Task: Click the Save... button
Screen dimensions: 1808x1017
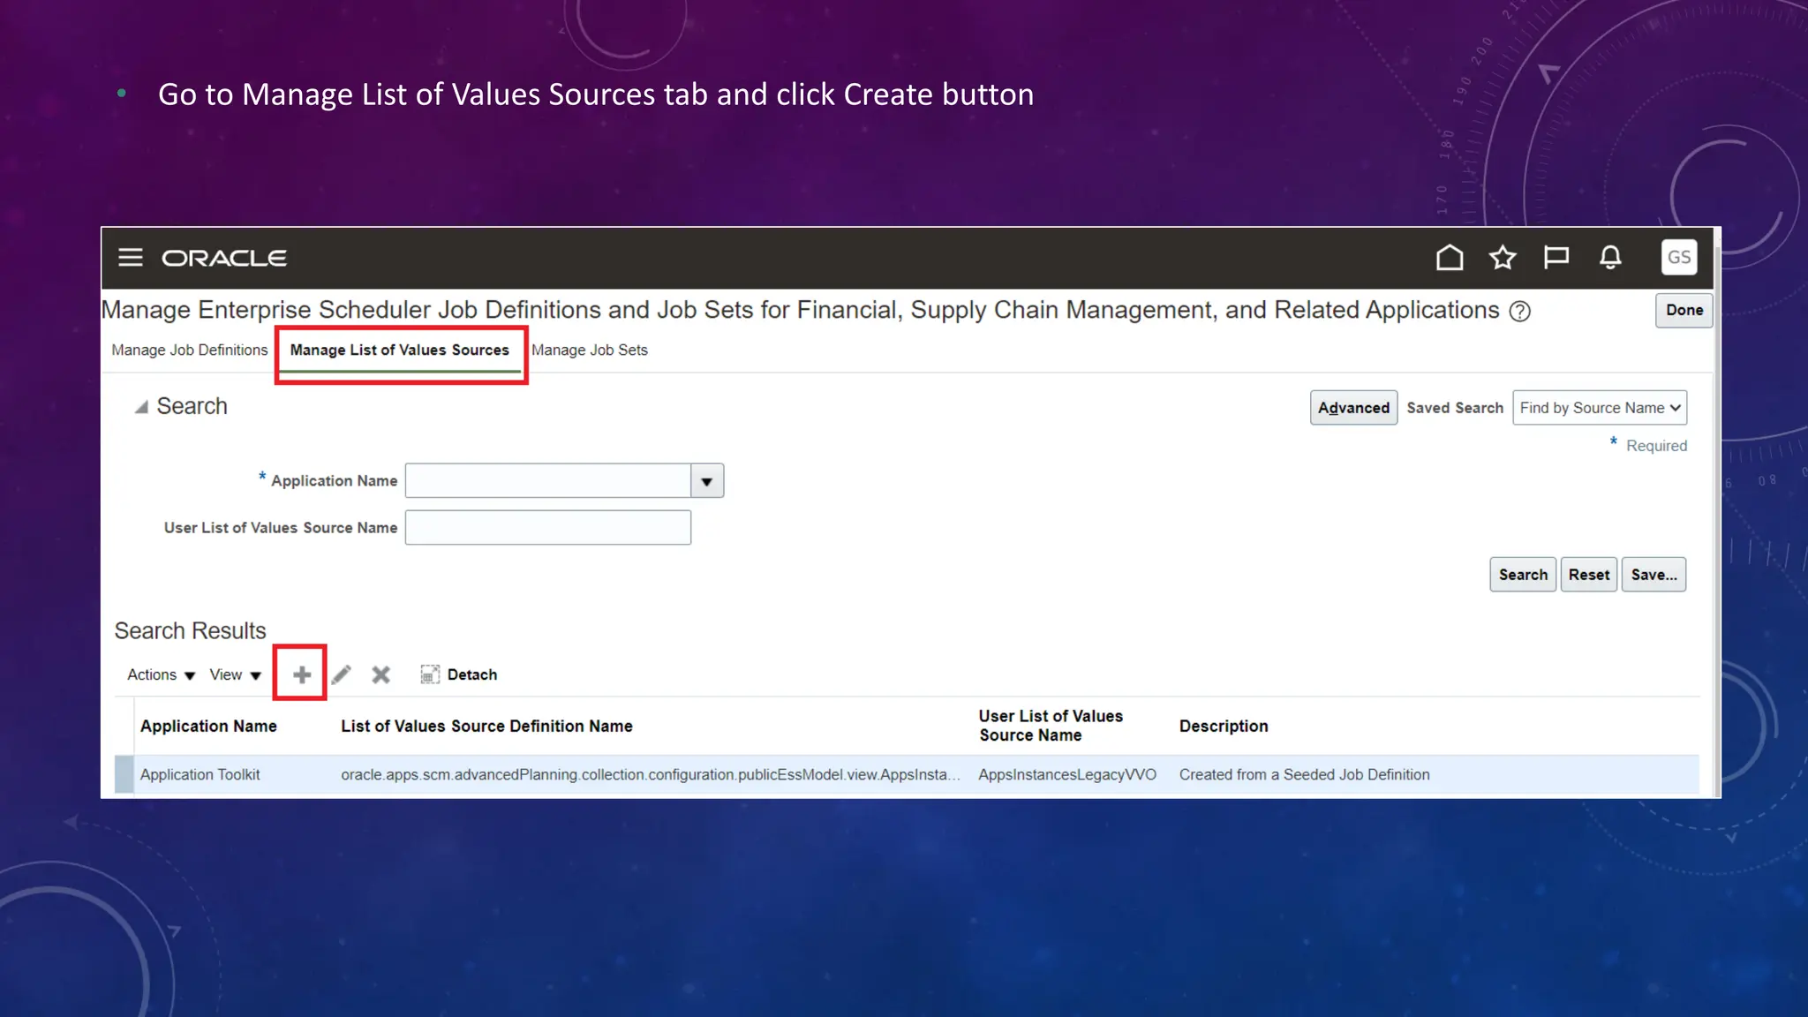Action: 1654,575
